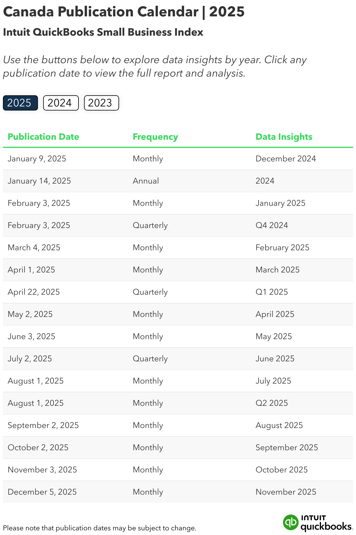The height and width of the screenshot is (535, 356).
Task: Open the November 3, 2025 publication
Action: point(42,470)
